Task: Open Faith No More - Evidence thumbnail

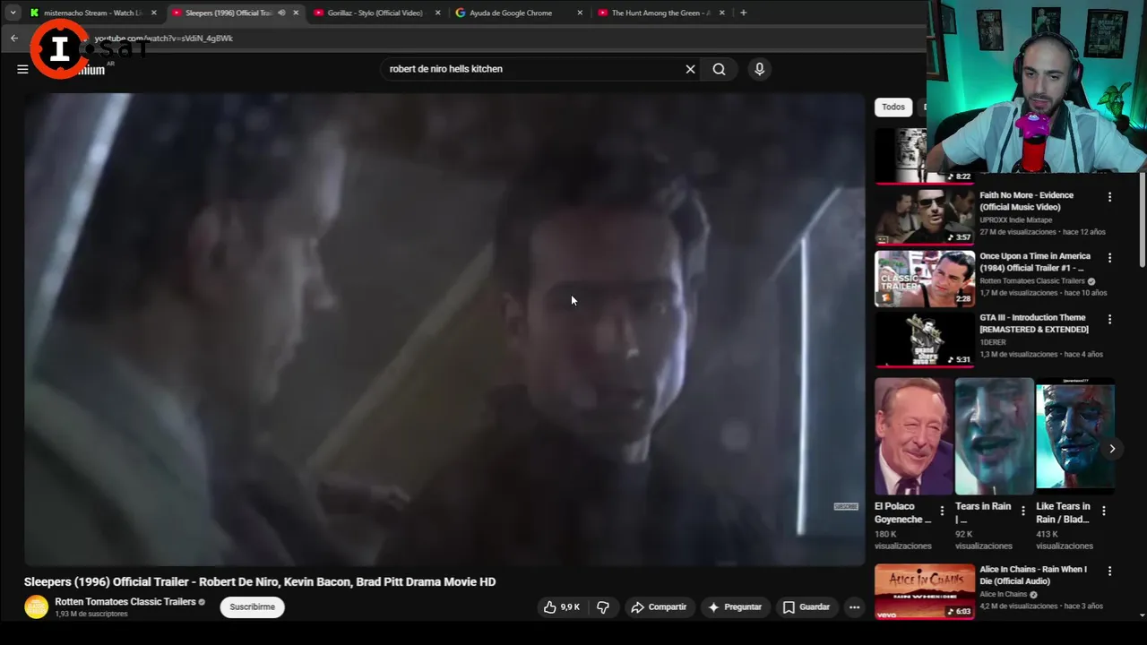Action: [924, 216]
